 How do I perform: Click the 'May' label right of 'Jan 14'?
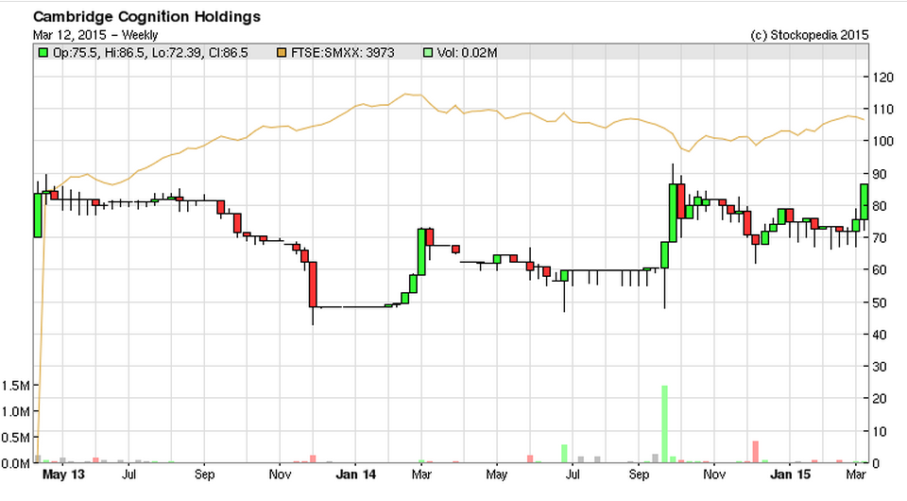(x=496, y=475)
